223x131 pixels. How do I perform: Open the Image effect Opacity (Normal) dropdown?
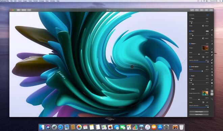[194, 105]
